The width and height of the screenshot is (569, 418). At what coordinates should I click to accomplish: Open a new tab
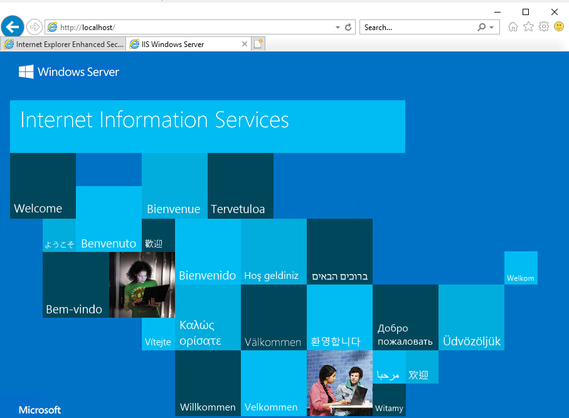tap(258, 44)
